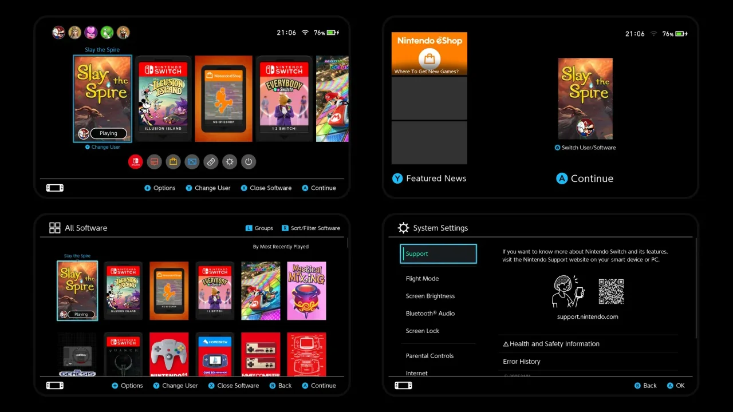
Task: Open the yellow eShop bag icon
Action: click(x=173, y=162)
